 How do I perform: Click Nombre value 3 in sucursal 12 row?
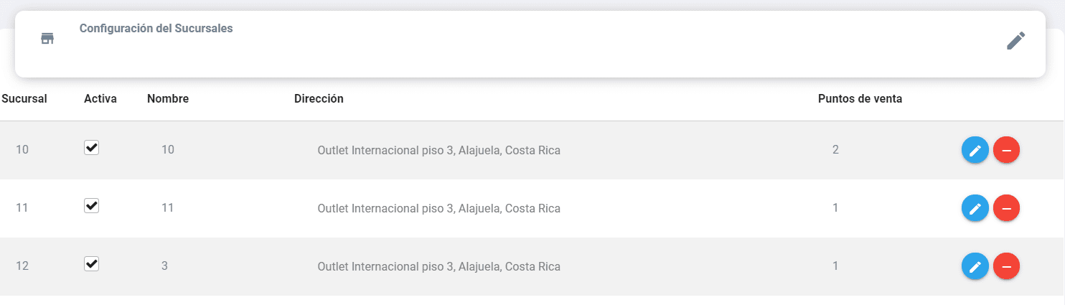(164, 266)
